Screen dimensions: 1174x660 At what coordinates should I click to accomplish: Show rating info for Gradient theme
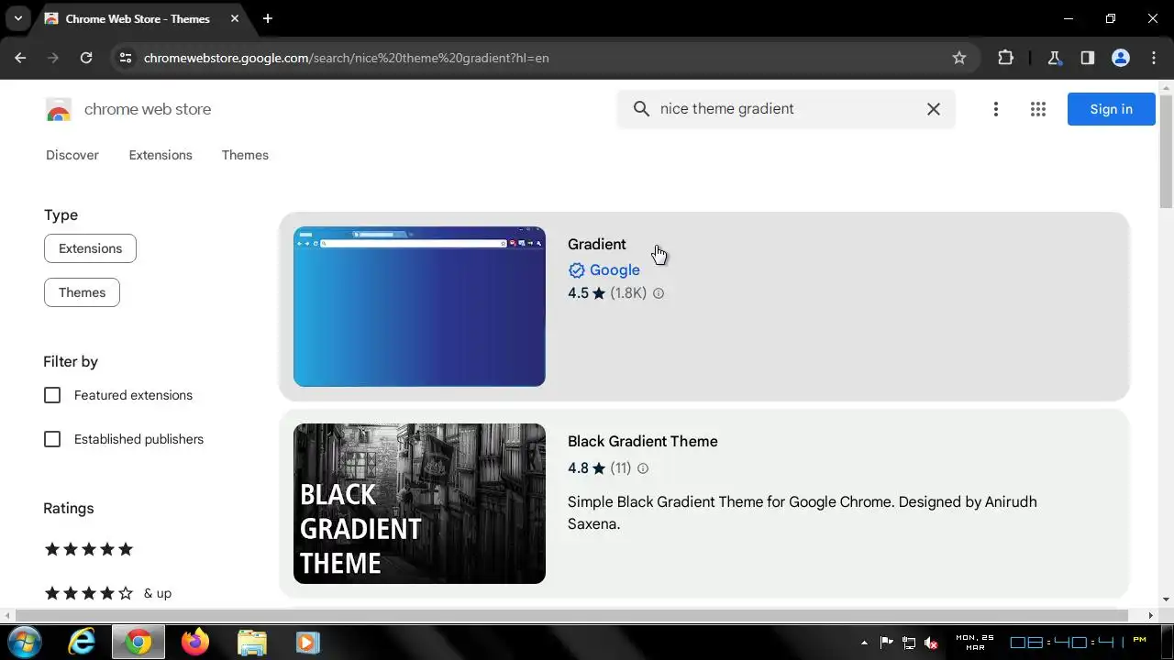(658, 293)
